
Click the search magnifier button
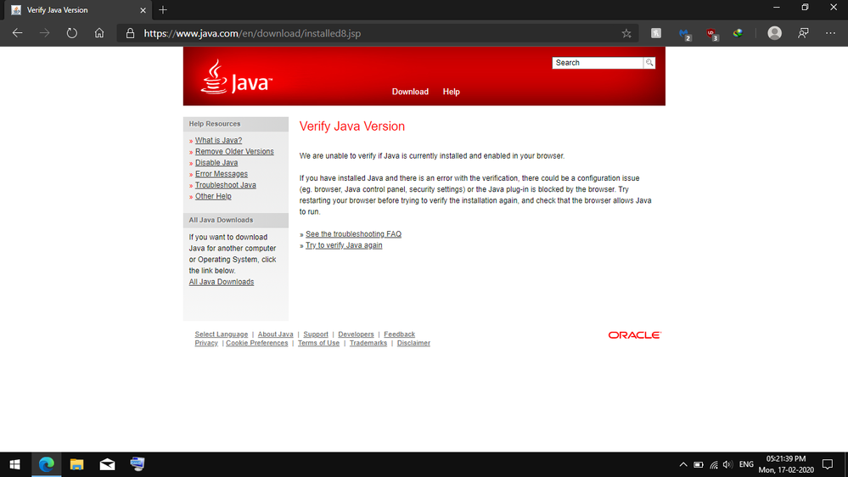coord(649,63)
